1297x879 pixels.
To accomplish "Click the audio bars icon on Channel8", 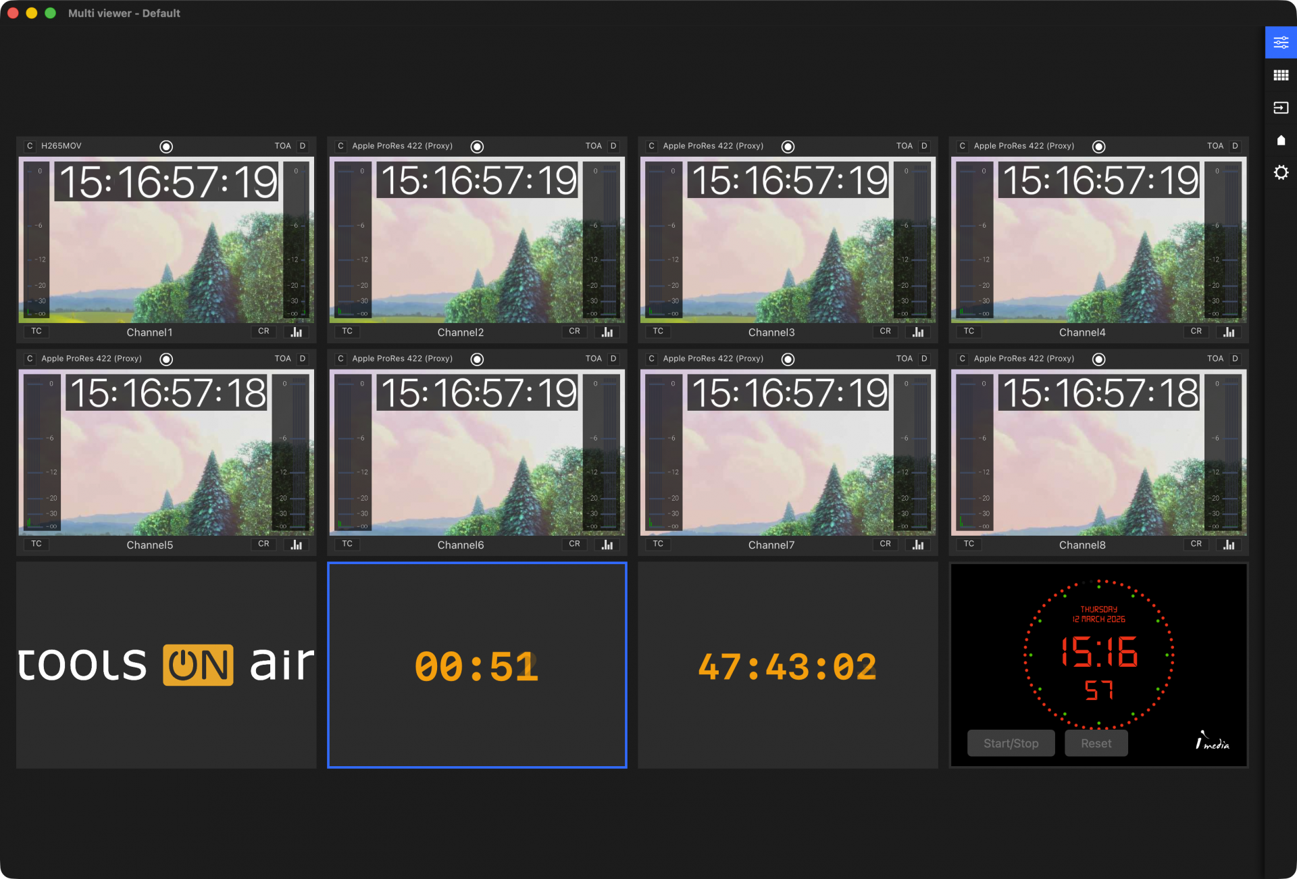I will click(1229, 545).
